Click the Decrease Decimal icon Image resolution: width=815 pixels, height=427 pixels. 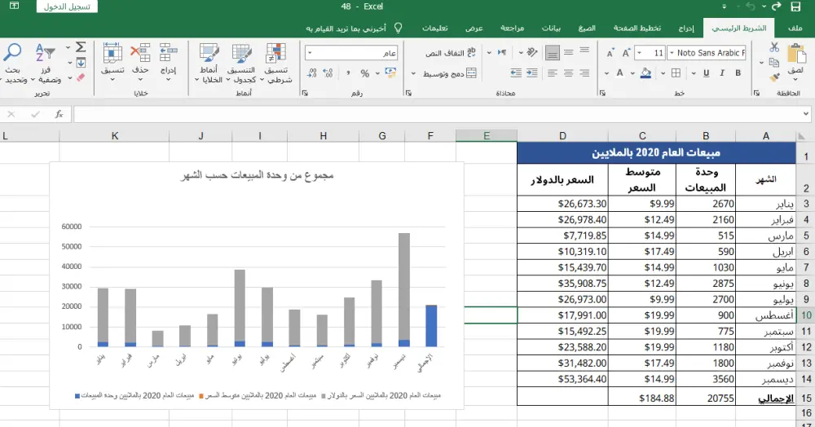[x=312, y=73]
